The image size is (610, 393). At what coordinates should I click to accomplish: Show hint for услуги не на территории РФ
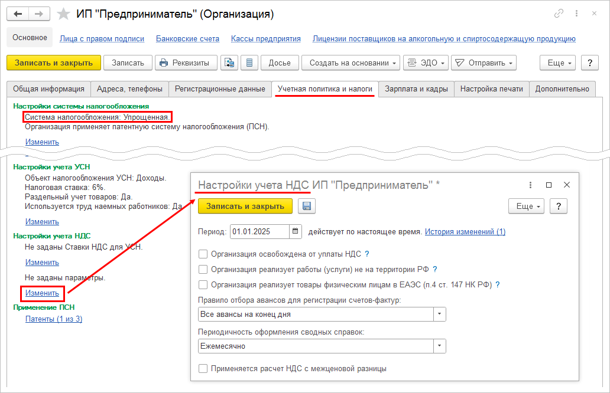pos(435,269)
